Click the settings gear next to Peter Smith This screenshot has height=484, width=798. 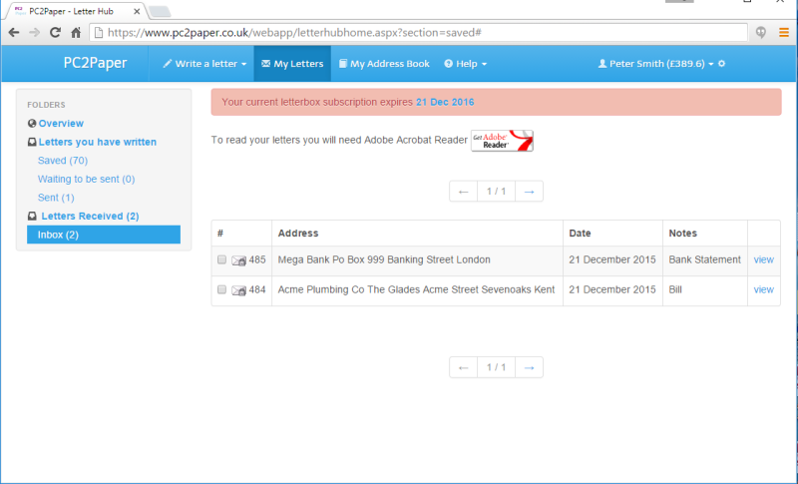[721, 64]
